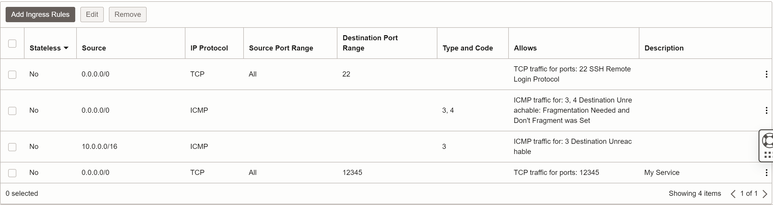The width and height of the screenshot is (773, 205).
Task: Select the port 12345 rule checkbox
Action: click(x=12, y=173)
